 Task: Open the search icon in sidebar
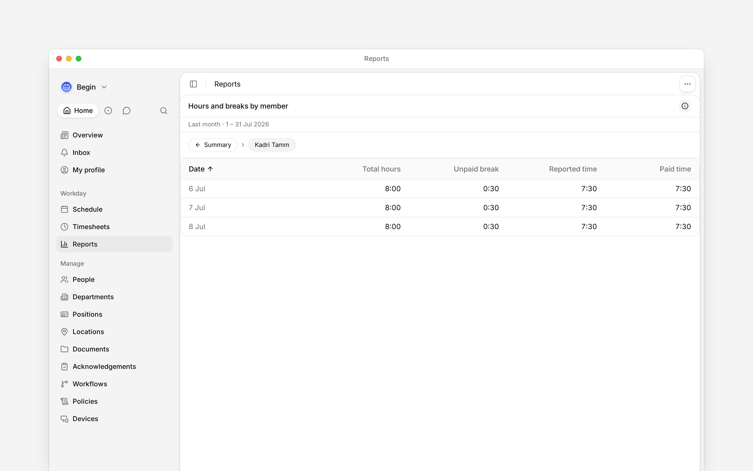[x=164, y=111]
